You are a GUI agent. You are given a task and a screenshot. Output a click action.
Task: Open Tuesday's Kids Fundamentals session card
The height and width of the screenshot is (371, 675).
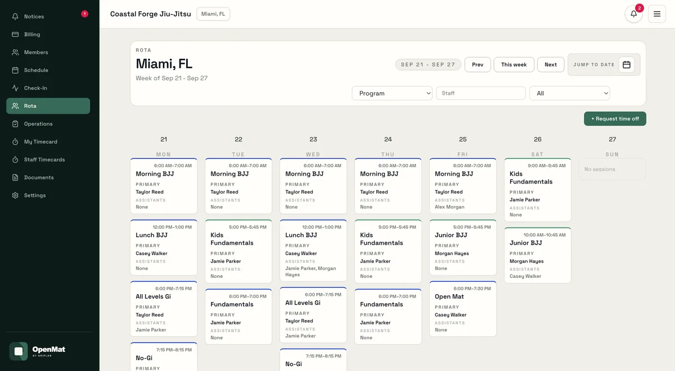tap(238, 251)
